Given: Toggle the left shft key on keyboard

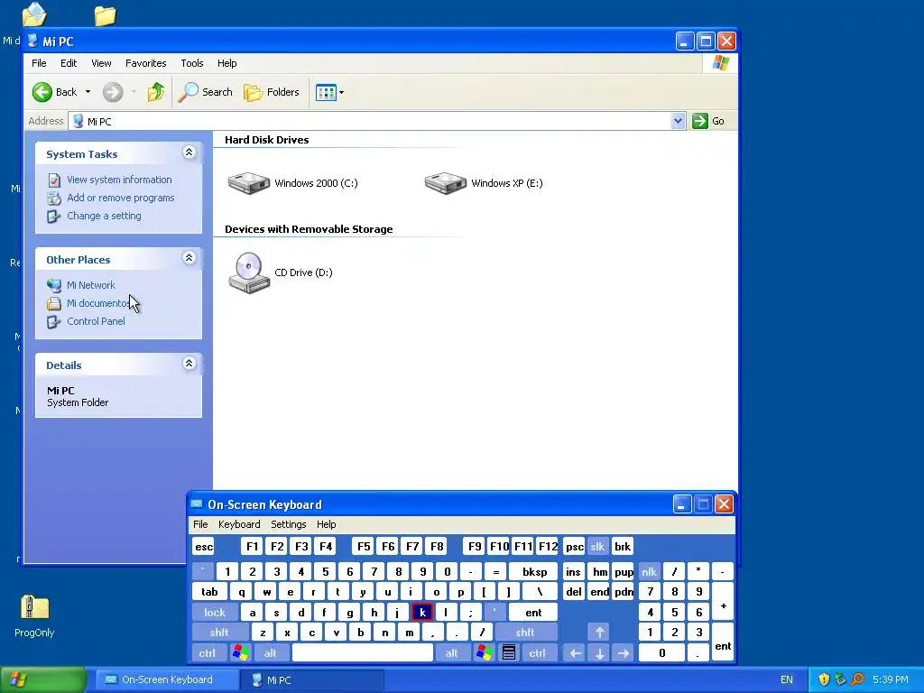Looking at the screenshot, I should click(x=218, y=633).
